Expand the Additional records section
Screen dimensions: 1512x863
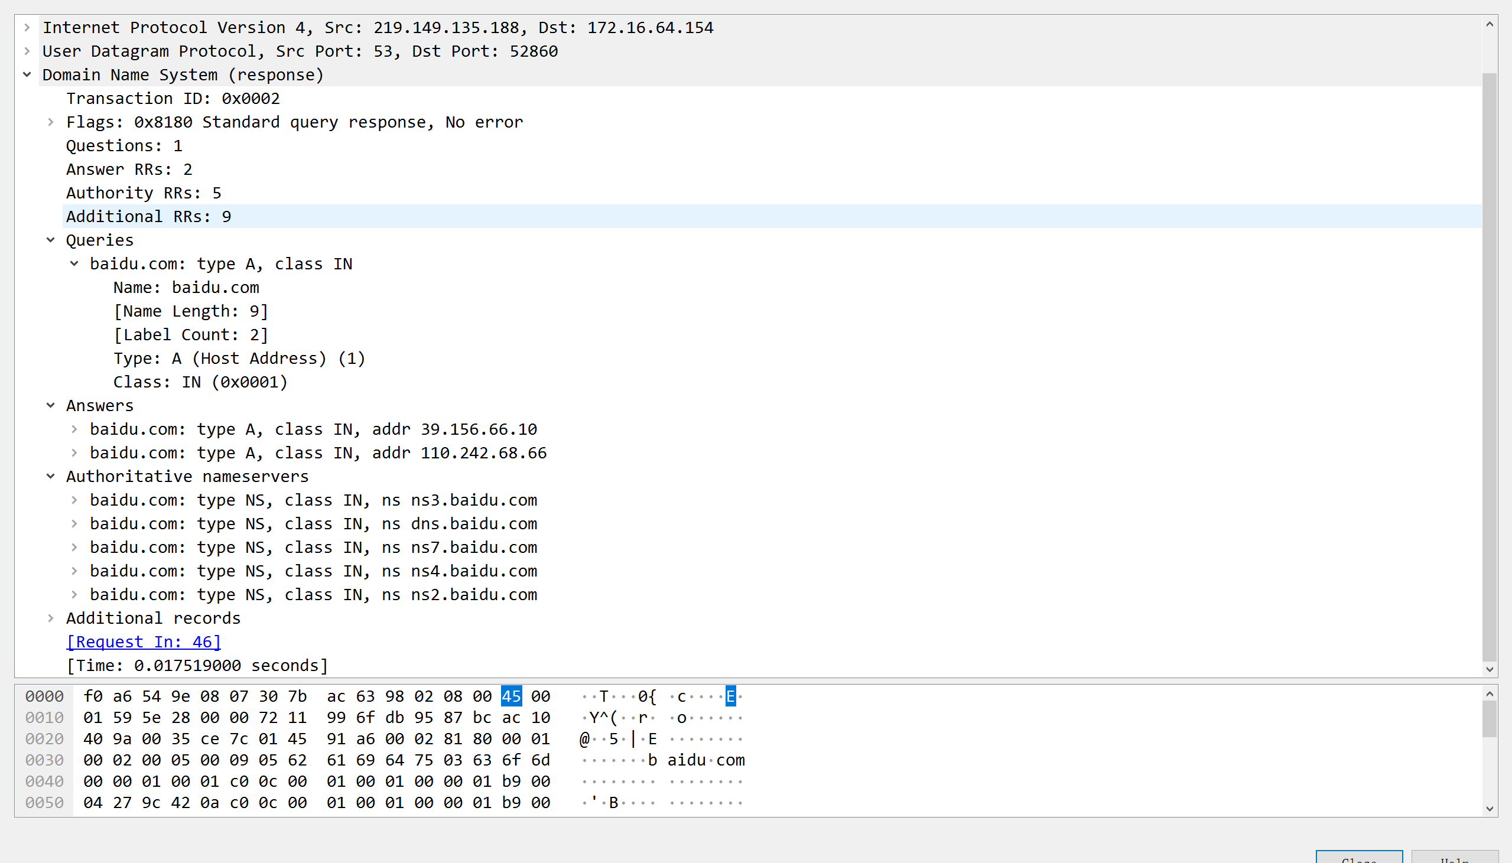pyautogui.click(x=51, y=618)
